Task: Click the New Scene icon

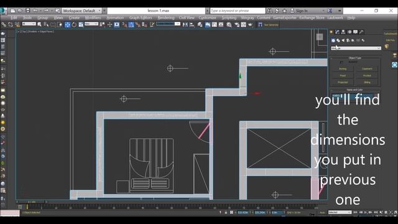Action: pos(12,11)
